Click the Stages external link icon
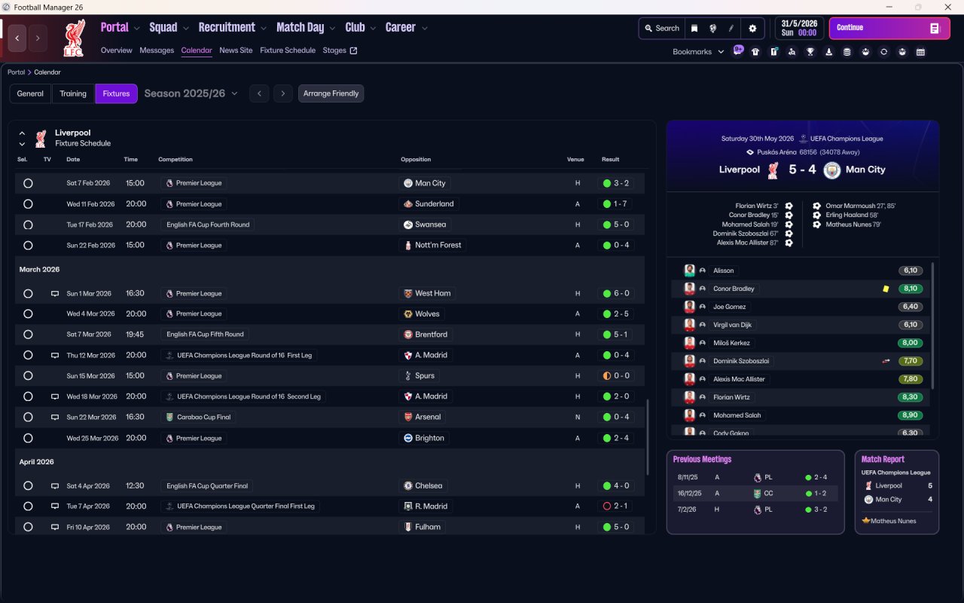The width and height of the screenshot is (964, 603). click(x=353, y=51)
